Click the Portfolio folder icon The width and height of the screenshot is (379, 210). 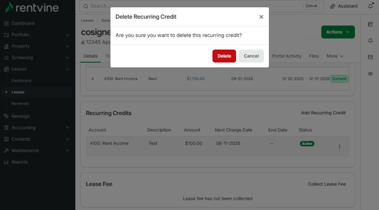pyautogui.click(x=6, y=35)
